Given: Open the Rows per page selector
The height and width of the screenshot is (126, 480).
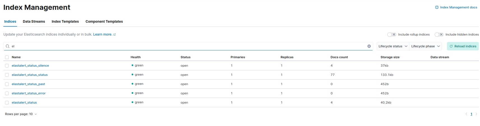Looking at the screenshot, I should (x=21, y=114).
